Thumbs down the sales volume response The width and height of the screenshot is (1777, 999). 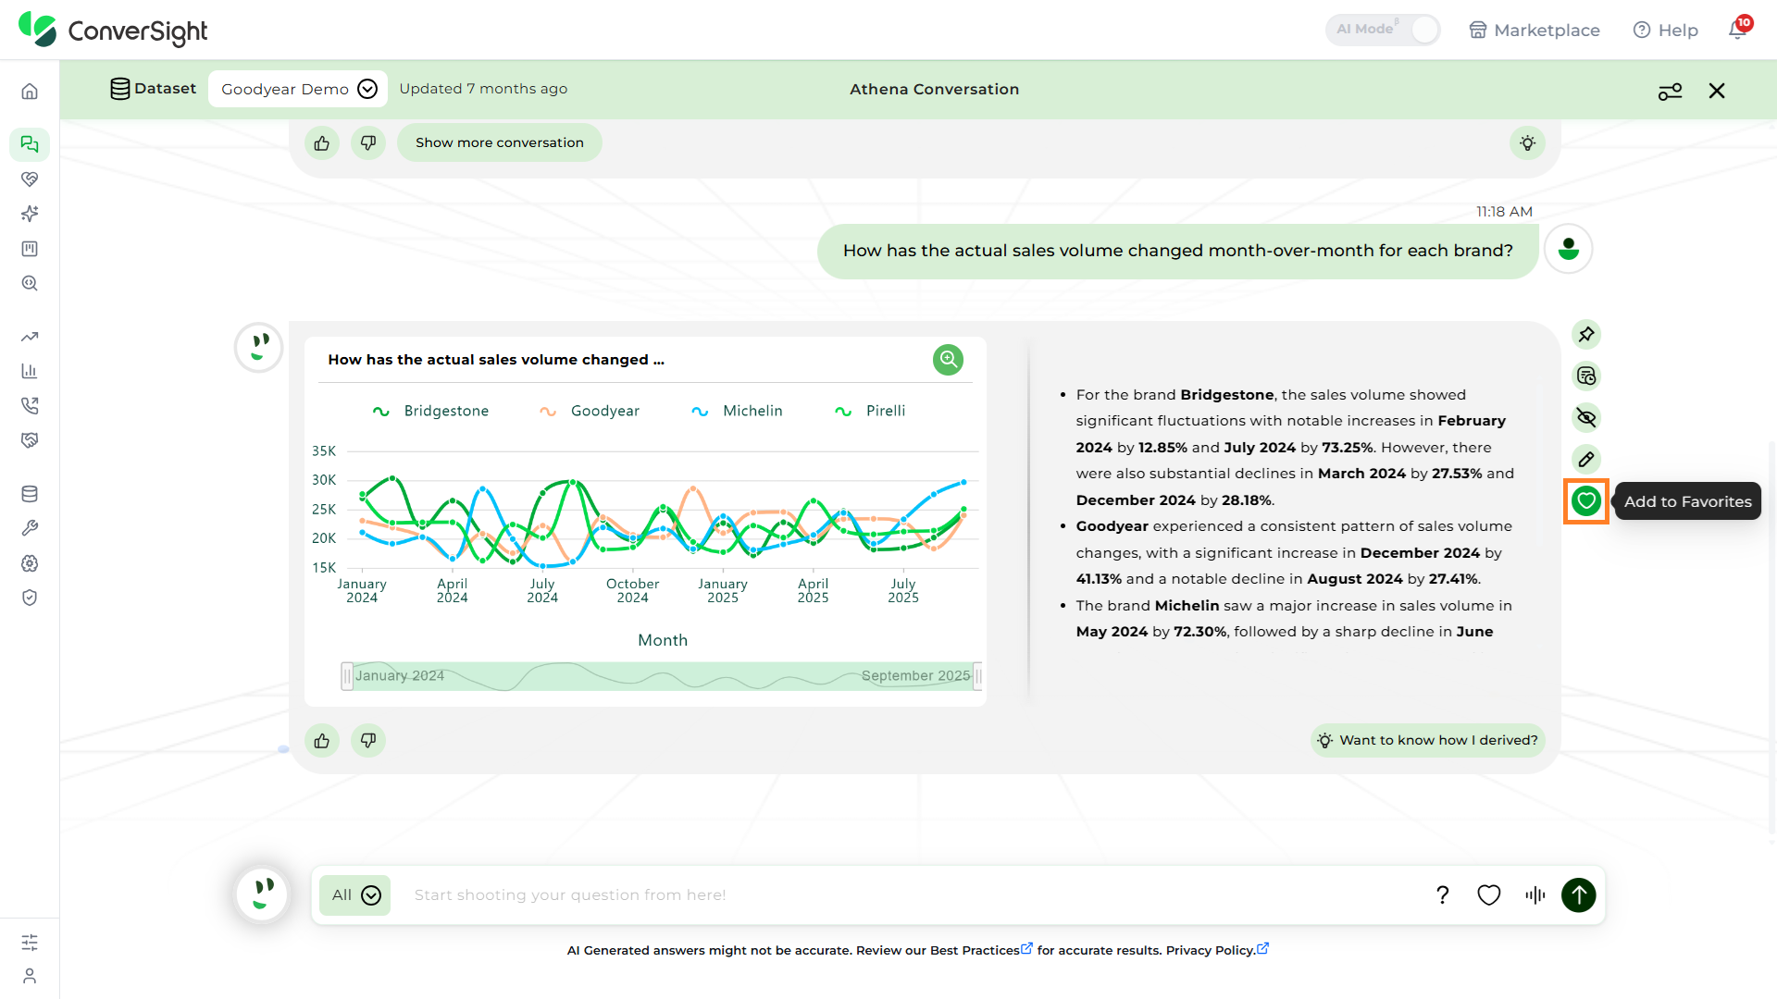(x=368, y=740)
